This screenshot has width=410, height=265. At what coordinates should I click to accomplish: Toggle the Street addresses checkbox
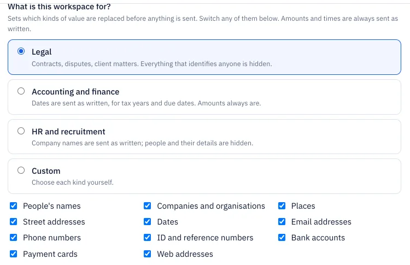click(x=13, y=222)
